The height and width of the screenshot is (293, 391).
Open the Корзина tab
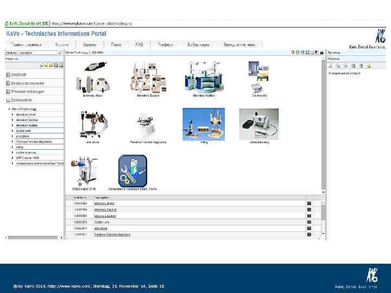(x=90, y=44)
